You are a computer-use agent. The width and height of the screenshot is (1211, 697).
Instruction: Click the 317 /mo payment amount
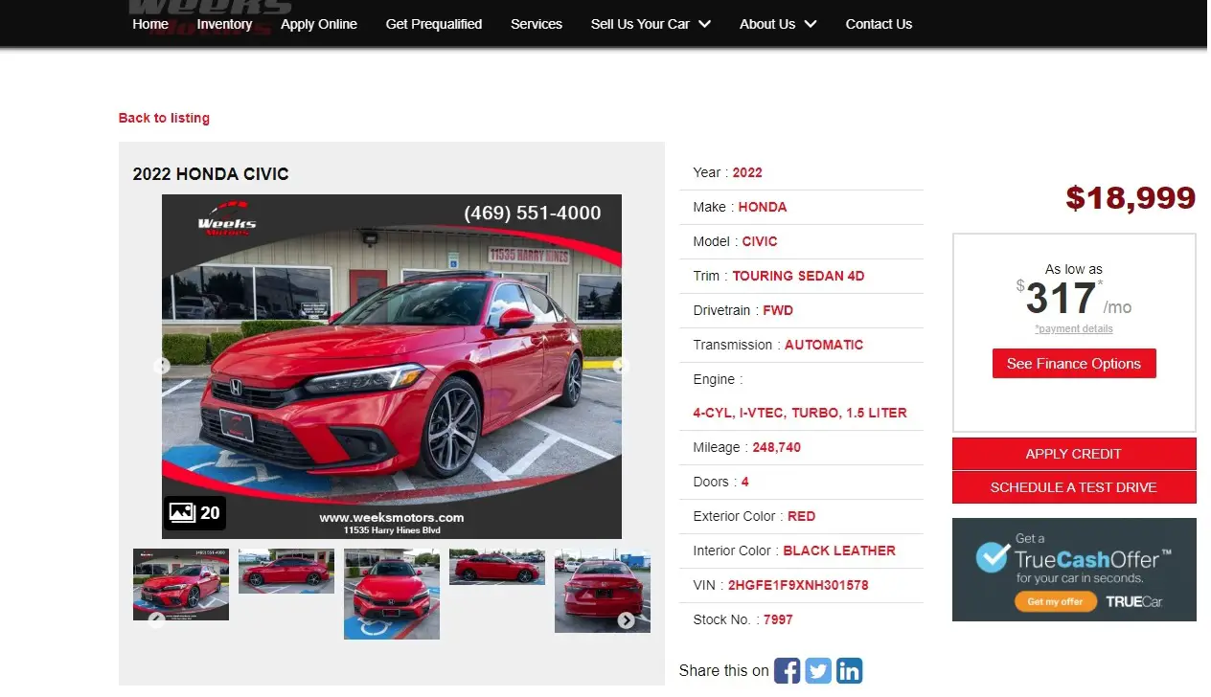[x=1074, y=299]
